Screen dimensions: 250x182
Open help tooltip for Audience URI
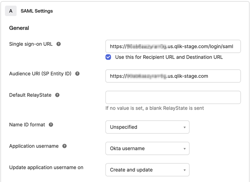[x=77, y=74]
